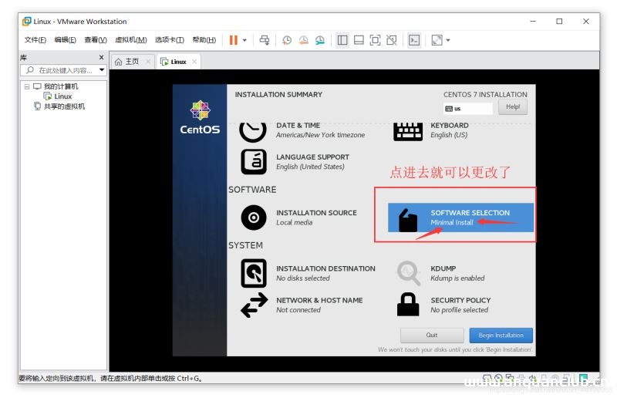Take a snapshot using the snapshot icon

point(287,40)
